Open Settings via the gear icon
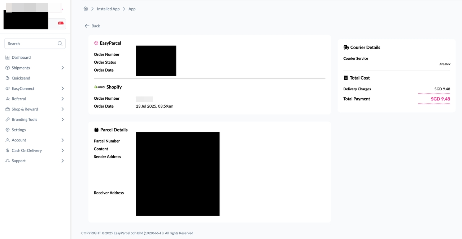 click(x=8, y=130)
